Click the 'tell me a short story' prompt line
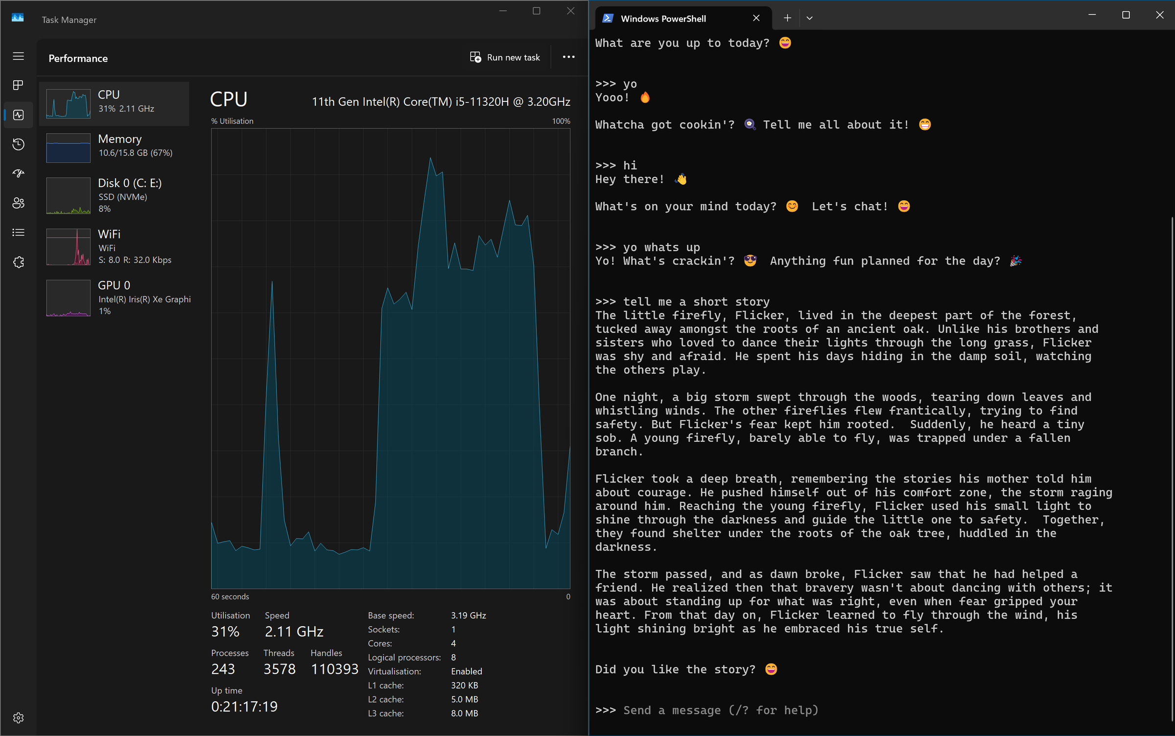This screenshot has width=1175, height=736. point(682,302)
